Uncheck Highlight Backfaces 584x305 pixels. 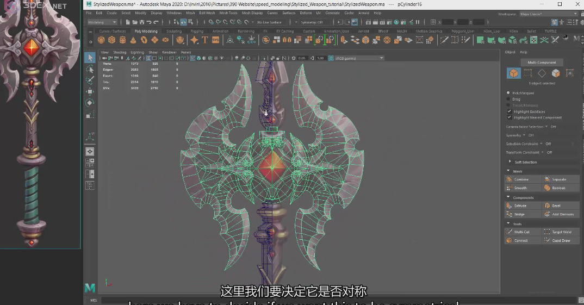click(x=509, y=111)
